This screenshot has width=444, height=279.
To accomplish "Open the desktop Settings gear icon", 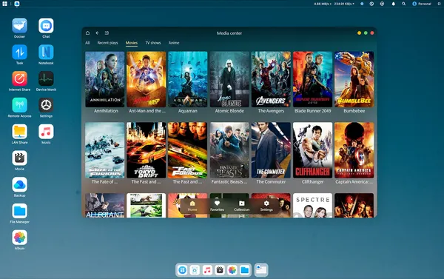I will coord(46,105).
